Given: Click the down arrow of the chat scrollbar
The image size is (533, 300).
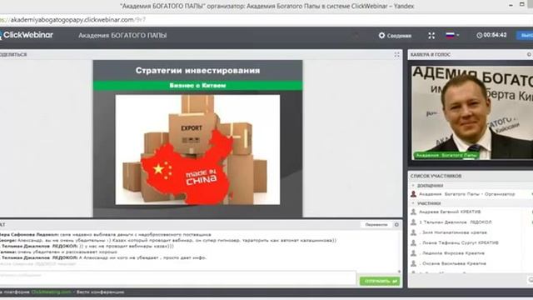Looking at the screenshot, I should (x=399, y=272).
